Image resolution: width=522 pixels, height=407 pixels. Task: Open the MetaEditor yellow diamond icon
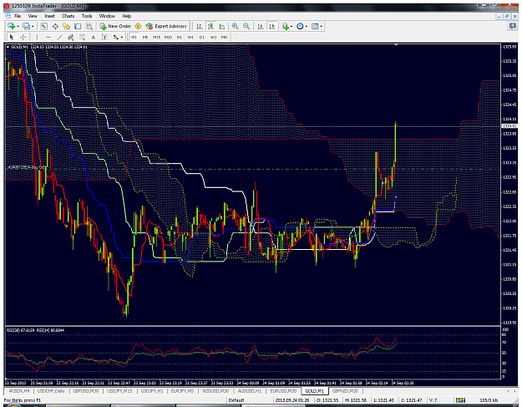139,26
